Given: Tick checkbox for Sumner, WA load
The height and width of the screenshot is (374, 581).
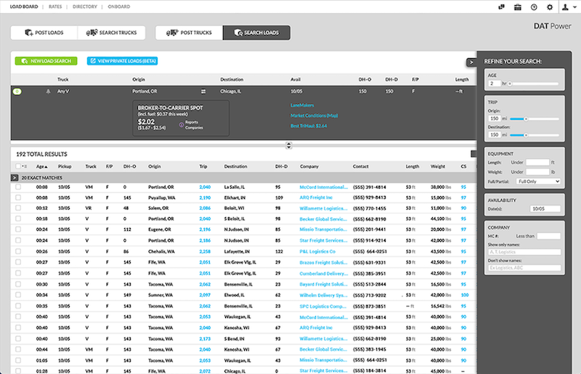Looking at the screenshot, I should pyautogui.click(x=18, y=295).
